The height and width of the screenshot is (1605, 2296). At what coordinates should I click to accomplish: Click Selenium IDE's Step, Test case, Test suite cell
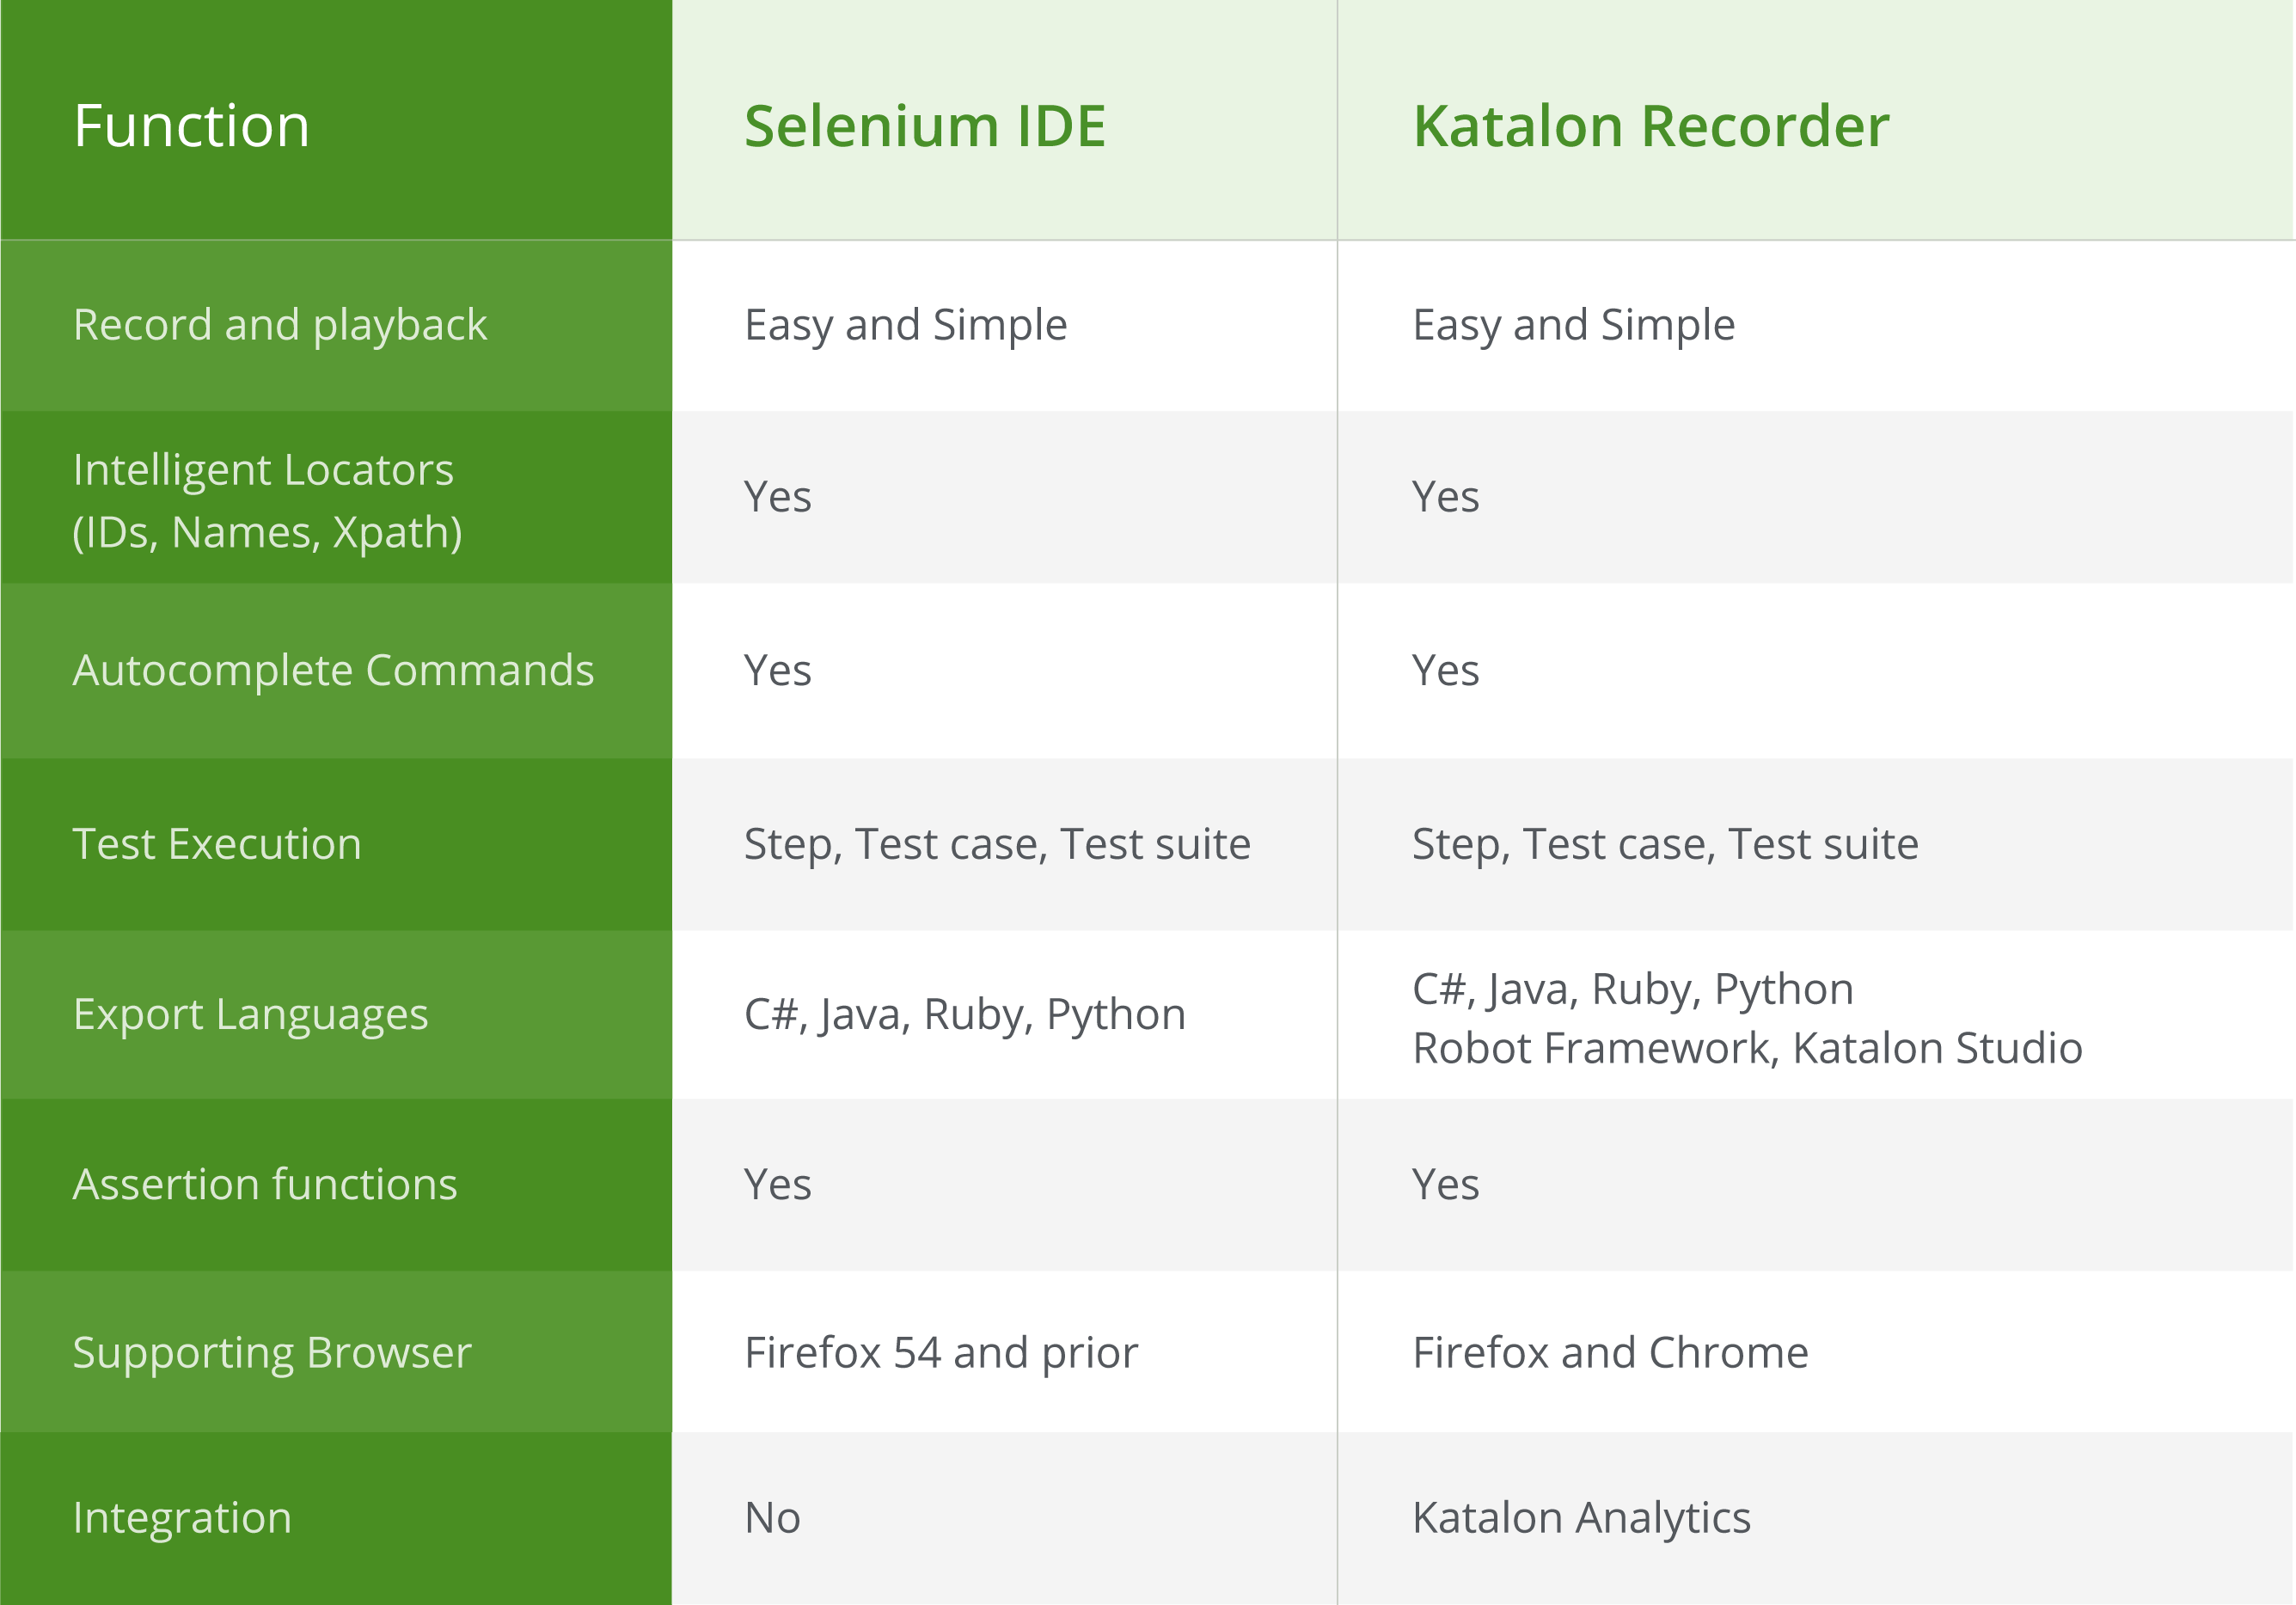997,844
